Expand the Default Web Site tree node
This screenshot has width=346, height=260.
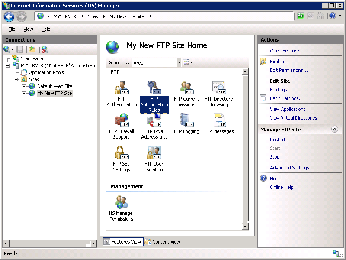25,86
